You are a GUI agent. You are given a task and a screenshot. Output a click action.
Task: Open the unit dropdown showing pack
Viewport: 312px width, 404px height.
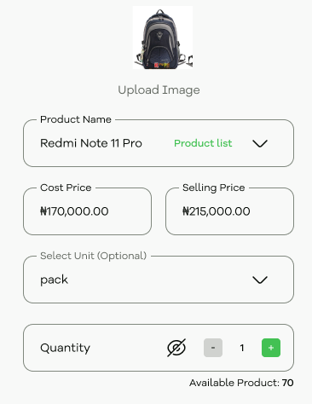point(159,280)
